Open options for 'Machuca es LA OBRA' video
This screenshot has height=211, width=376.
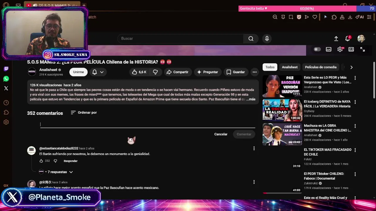[x=355, y=126]
